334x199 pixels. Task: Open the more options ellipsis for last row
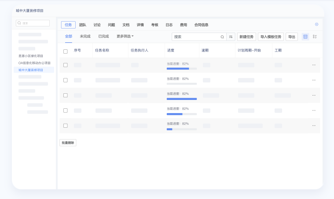314,125
